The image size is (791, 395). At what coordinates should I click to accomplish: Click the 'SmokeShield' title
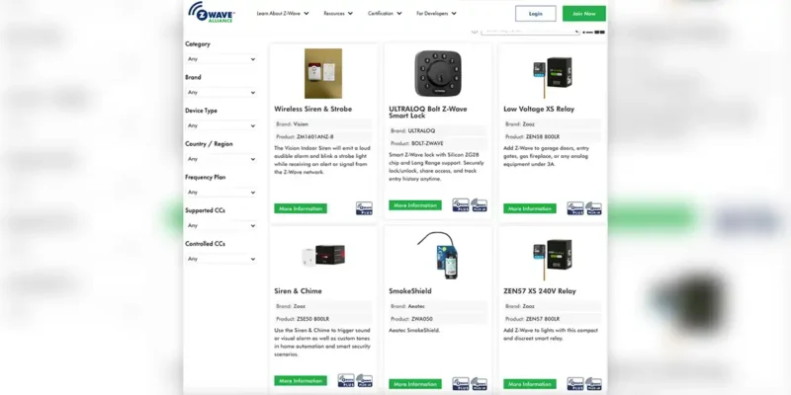(410, 291)
